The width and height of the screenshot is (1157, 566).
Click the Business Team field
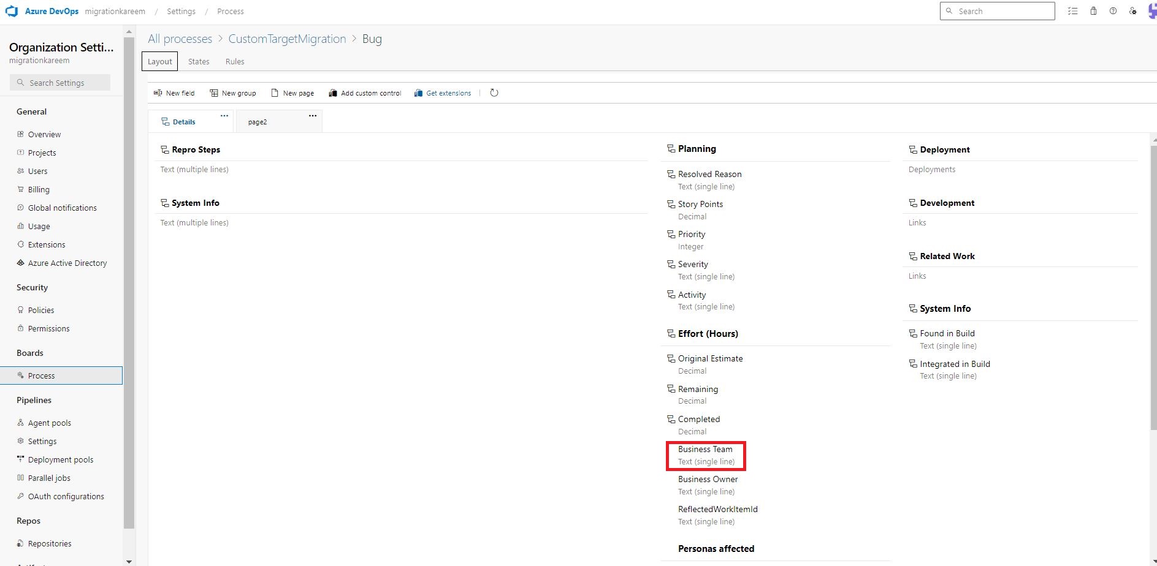point(705,449)
